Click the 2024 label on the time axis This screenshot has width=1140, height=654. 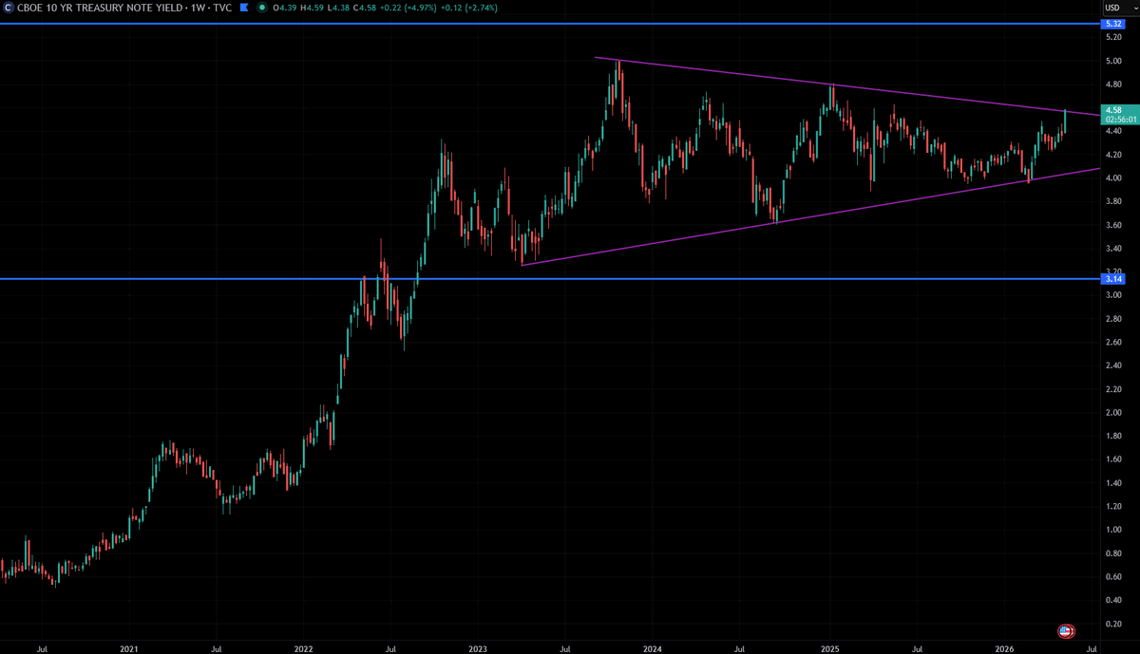(x=653, y=649)
